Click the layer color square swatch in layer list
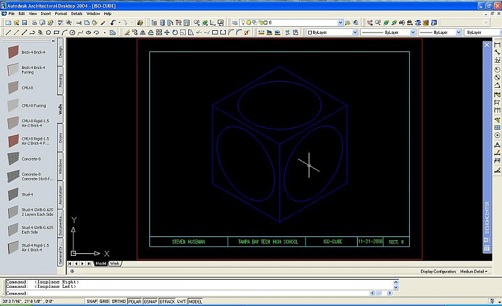Screen dimensions: 502x306 click(265, 23)
